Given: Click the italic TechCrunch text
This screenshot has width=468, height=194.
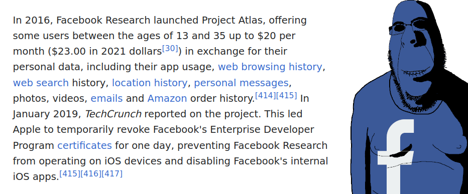Looking at the screenshot, I should coord(113,114).
